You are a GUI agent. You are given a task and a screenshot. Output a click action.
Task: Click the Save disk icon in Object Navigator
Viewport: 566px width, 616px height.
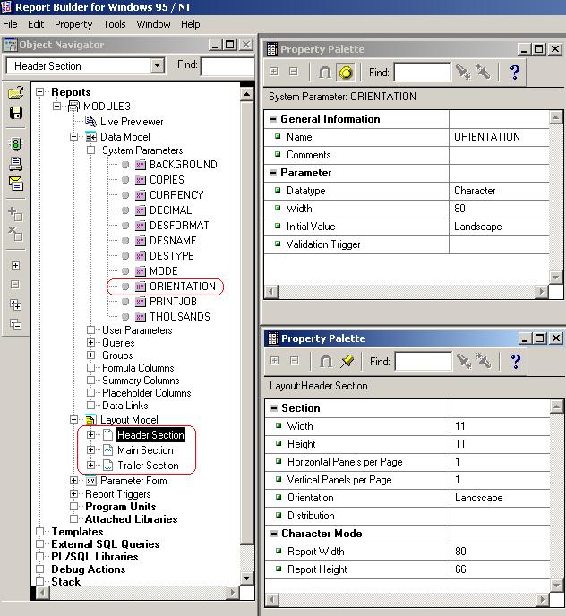coord(15,113)
